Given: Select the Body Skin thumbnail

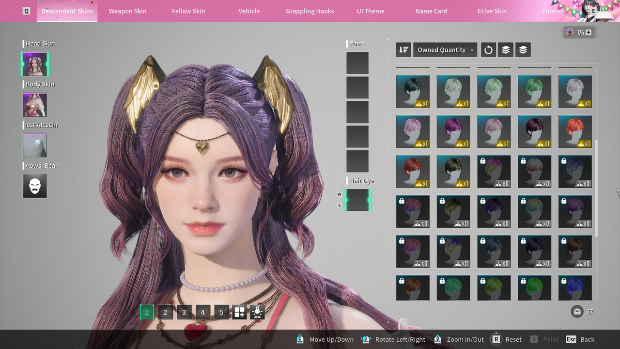Looking at the screenshot, I should coord(35,105).
